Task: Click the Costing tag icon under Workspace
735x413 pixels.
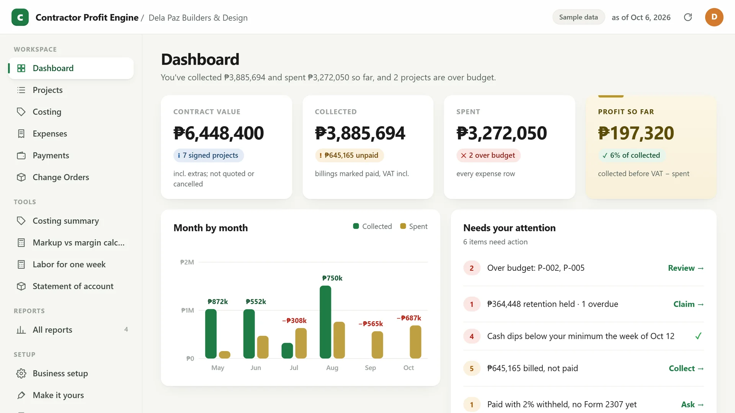Action: (x=21, y=112)
